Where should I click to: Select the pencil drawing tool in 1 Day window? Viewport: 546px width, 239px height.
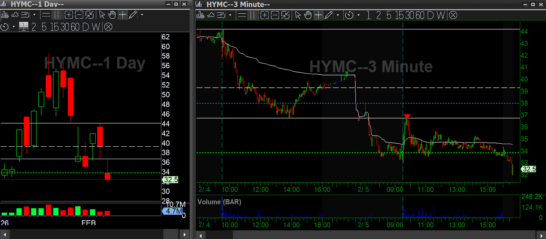133,15
